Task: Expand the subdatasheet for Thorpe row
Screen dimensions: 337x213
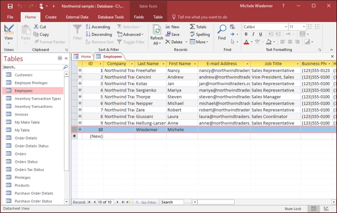Action: [x=80, y=96]
